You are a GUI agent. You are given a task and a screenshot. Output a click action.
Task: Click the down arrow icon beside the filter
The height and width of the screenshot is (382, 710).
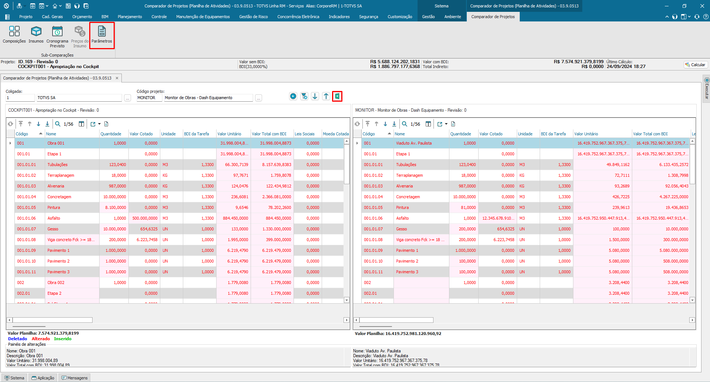(315, 97)
